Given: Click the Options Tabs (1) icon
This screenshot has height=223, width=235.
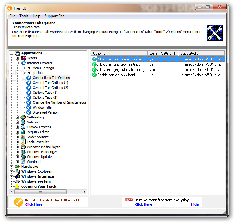Looking at the screenshot, I should pyautogui.click(x=29, y=93).
